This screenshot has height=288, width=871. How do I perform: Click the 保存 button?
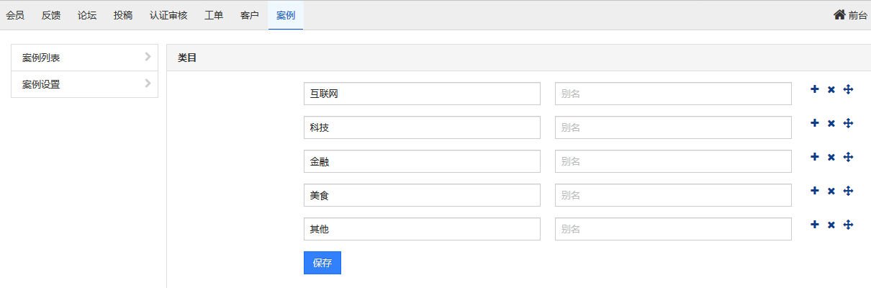point(322,263)
